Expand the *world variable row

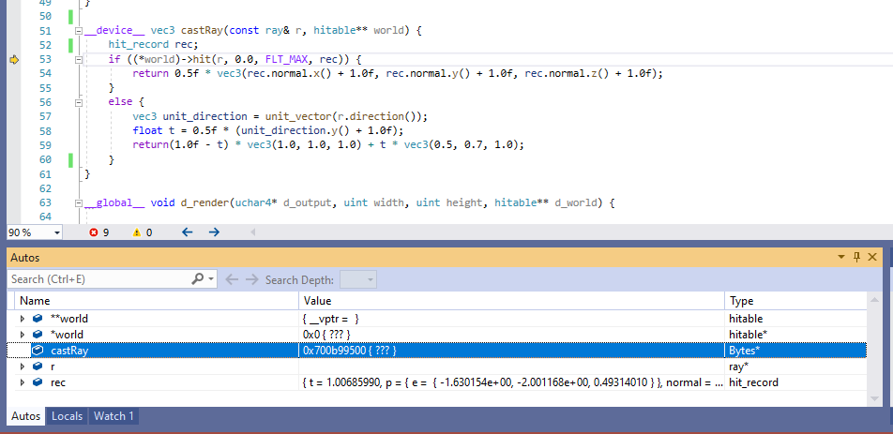(x=23, y=335)
